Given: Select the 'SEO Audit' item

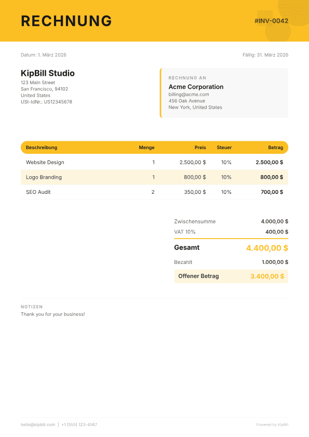Looking at the screenshot, I should (x=38, y=192).
